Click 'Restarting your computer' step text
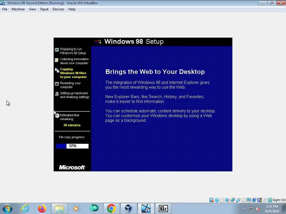The height and width of the screenshot is (214, 286). tap(70, 85)
